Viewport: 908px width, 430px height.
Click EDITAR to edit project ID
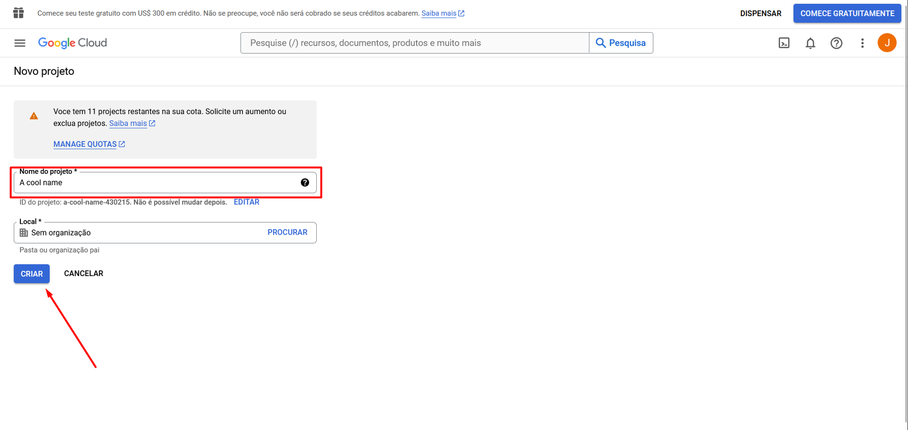click(246, 202)
